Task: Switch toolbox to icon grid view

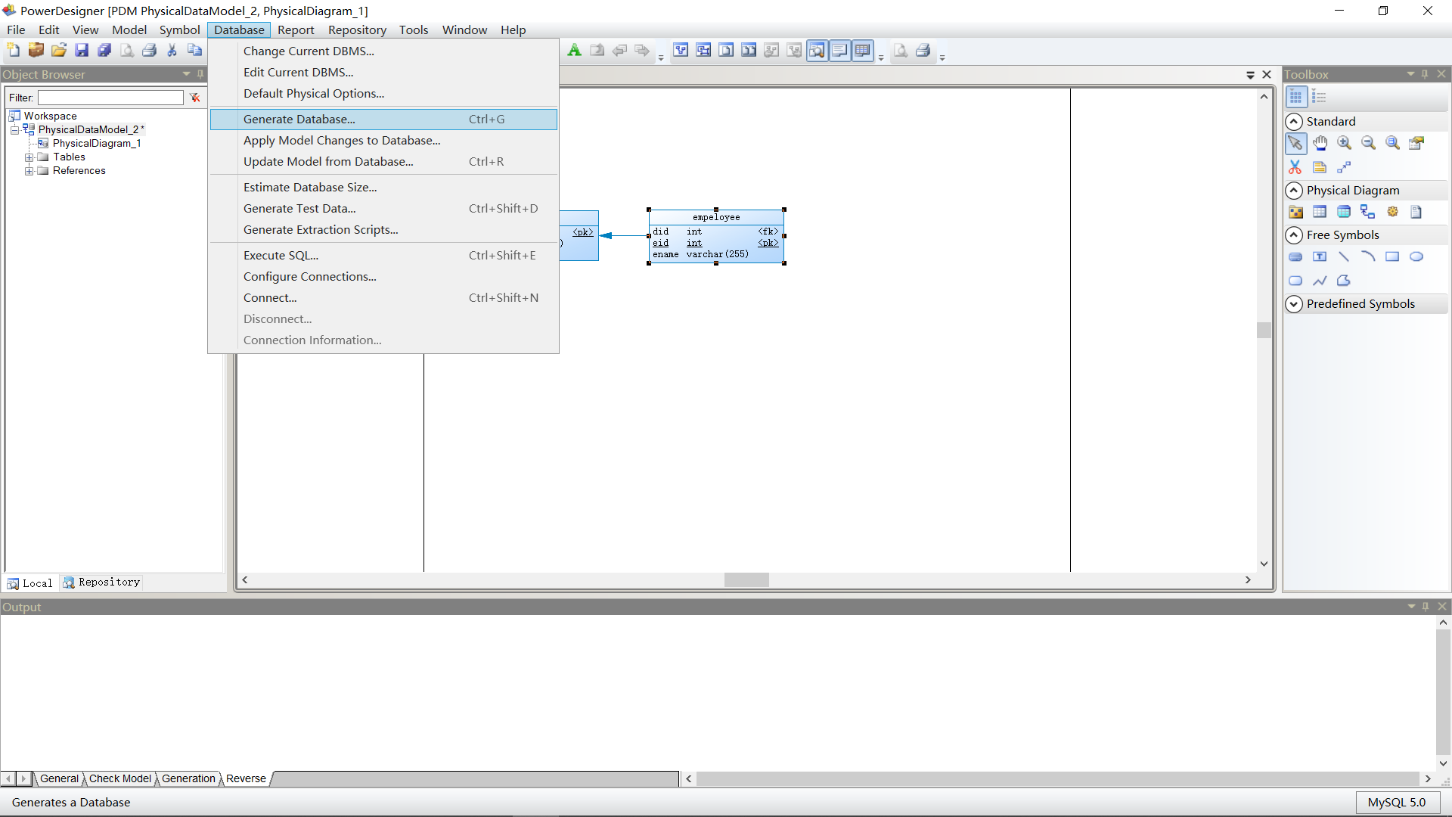Action: (1295, 97)
